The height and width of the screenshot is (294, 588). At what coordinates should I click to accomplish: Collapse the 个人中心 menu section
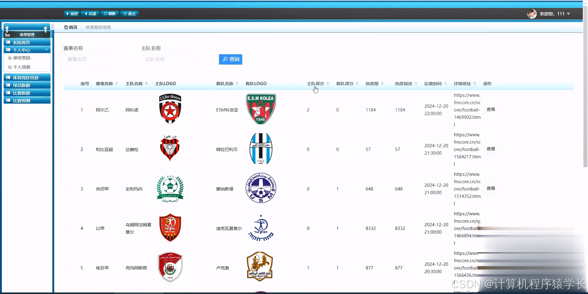[27, 50]
